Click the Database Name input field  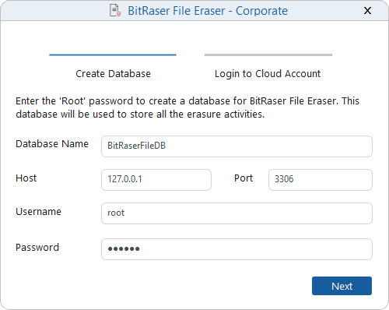click(x=237, y=146)
